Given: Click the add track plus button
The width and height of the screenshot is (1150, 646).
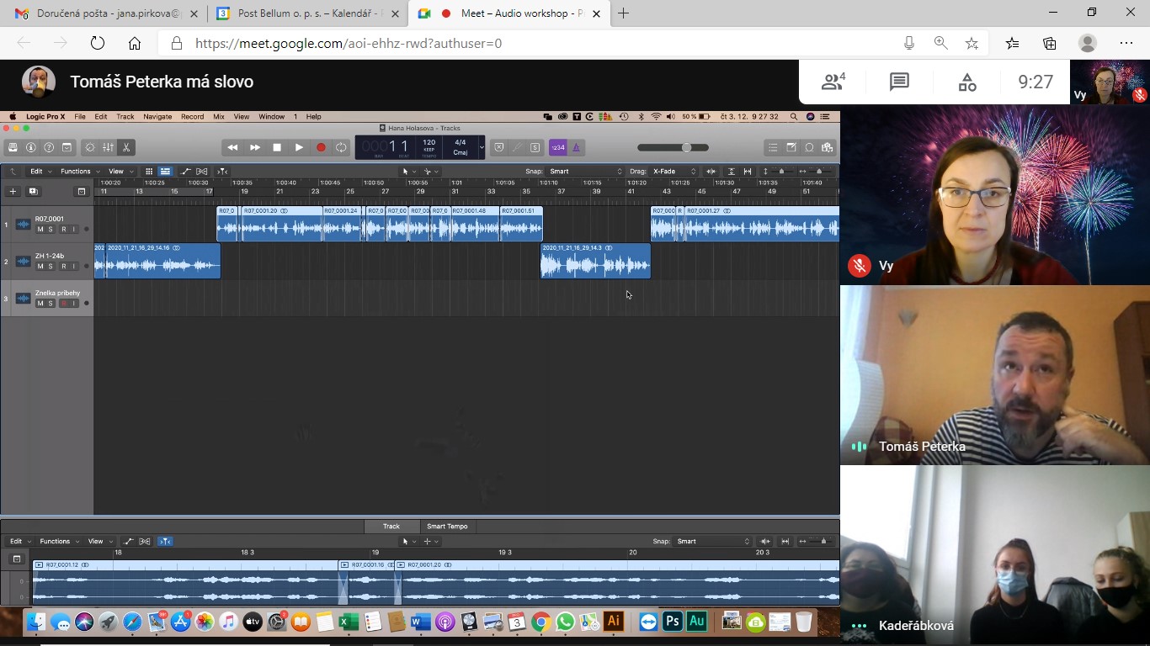Looking at the screenshot, I should pos(13,192).
